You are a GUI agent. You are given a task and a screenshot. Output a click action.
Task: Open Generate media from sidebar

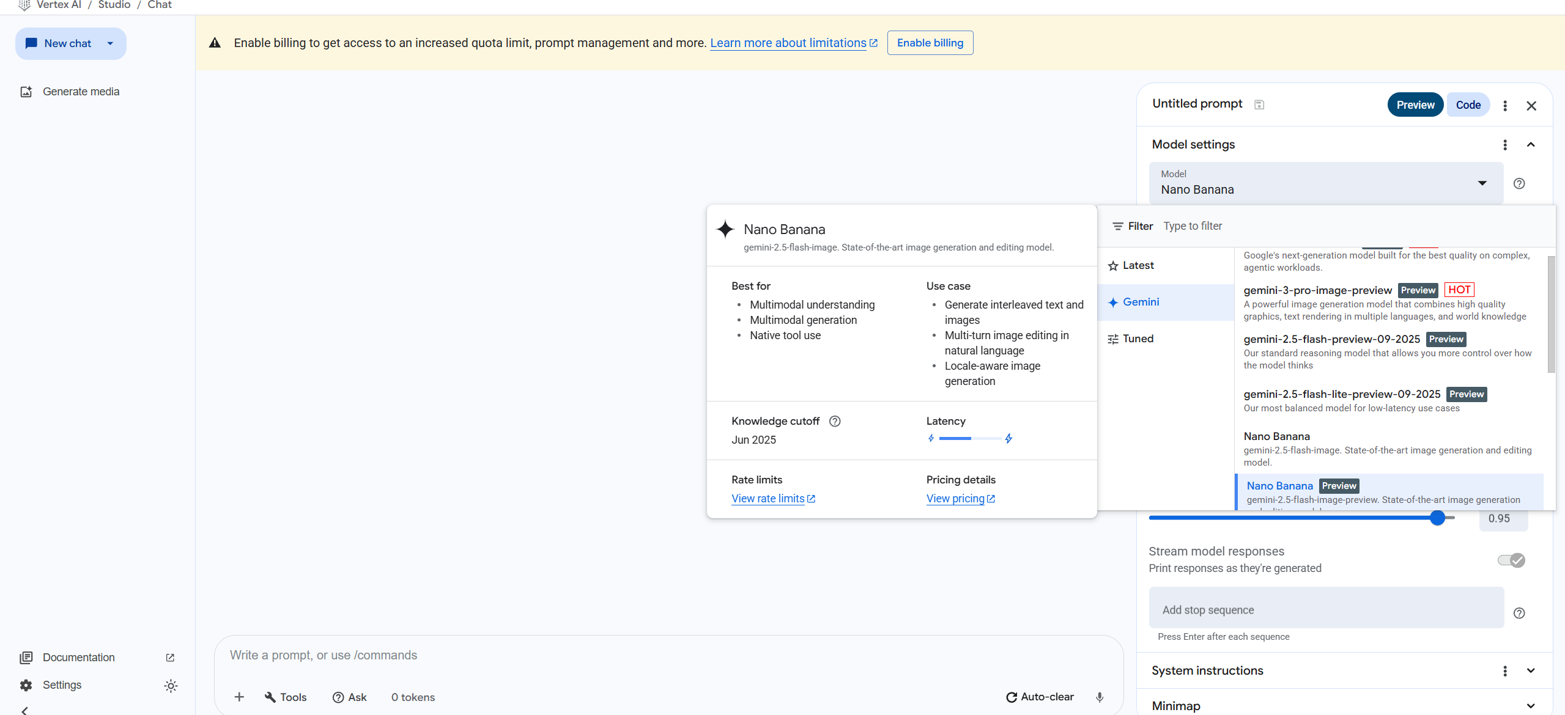tap(81, 92)
